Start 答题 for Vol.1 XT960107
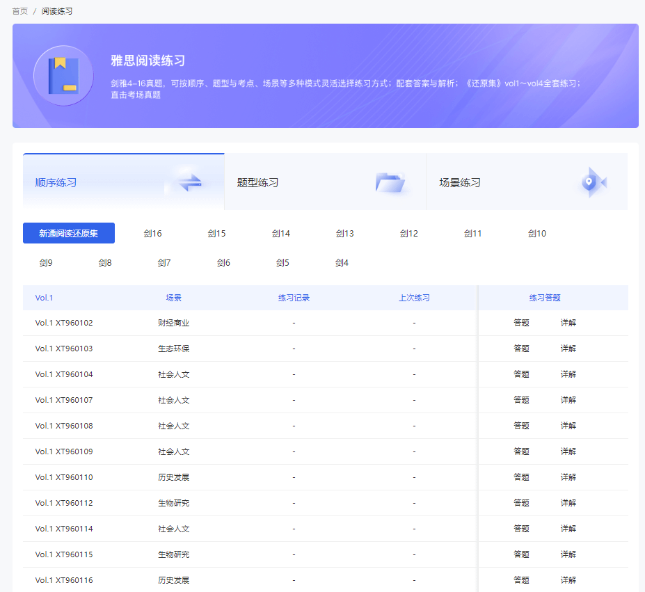This screenshot has width=645, height=592. click(x=521, y=400)
